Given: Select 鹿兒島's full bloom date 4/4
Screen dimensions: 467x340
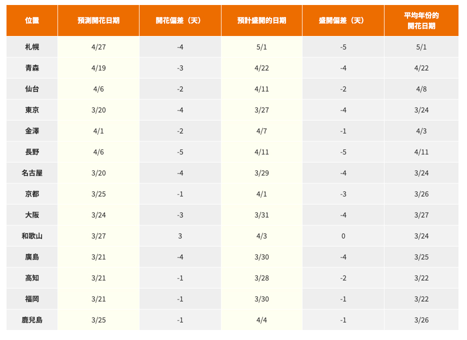Looking at the screenshot, I should pos(261,320).
